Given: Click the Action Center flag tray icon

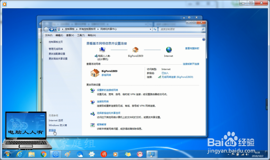Looking at the screenshot, I should click(233, 154).
